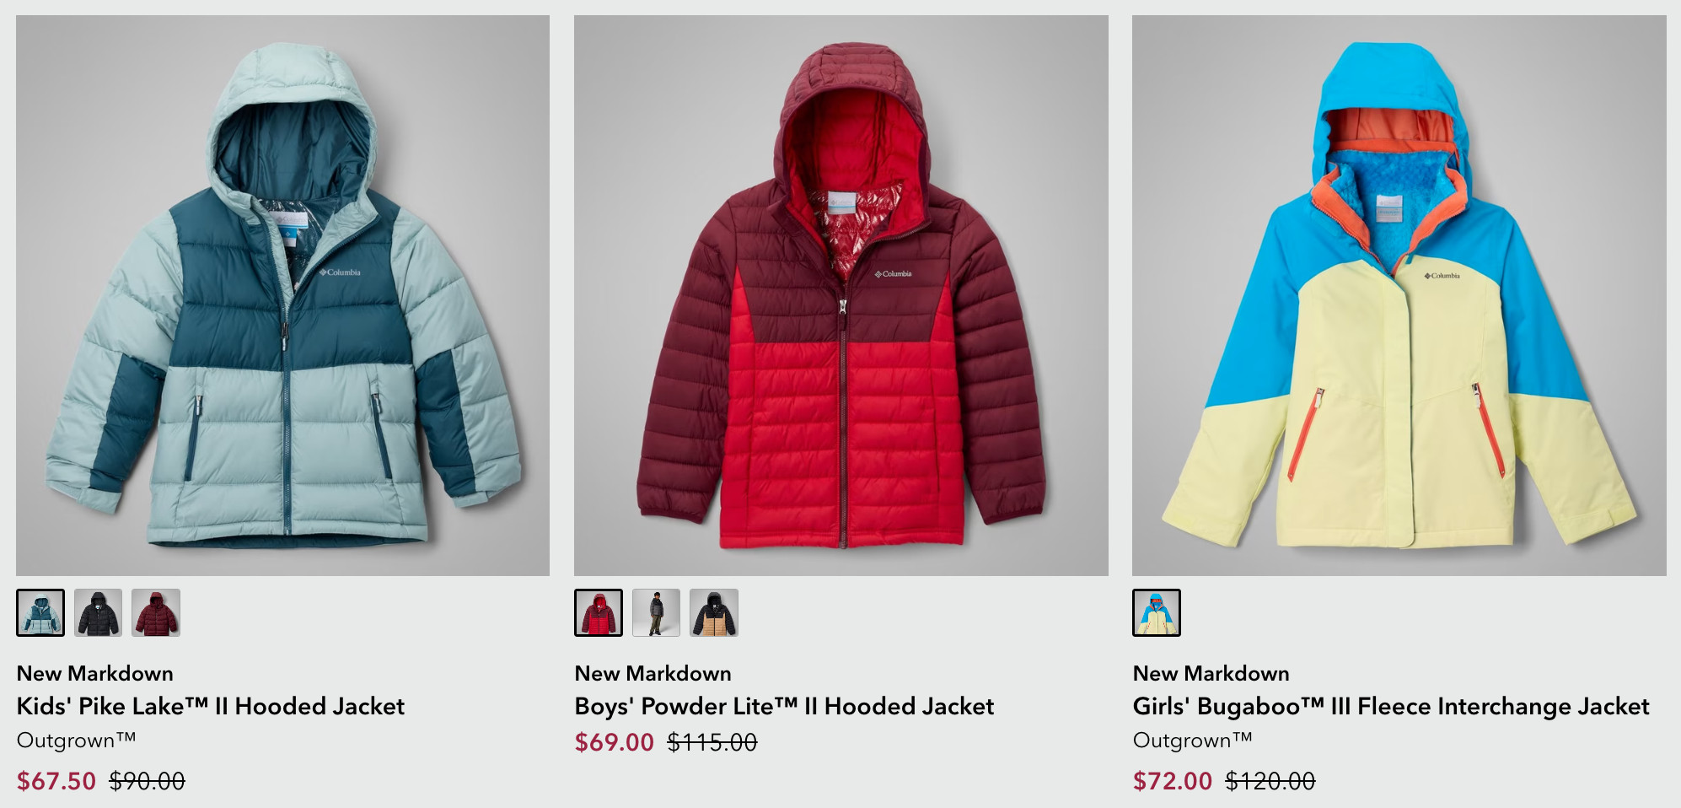Click Outgrown label under Bugaboo jacket

(1193, 741)
